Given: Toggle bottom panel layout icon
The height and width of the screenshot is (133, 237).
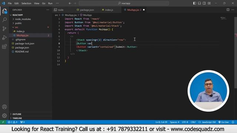Looking at the screenshot, I should pos(199,3).
